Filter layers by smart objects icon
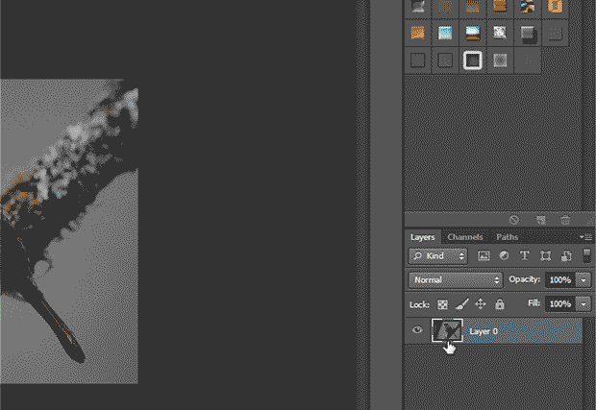The width and height of the screenshot is (596, 410). point(566,255)
